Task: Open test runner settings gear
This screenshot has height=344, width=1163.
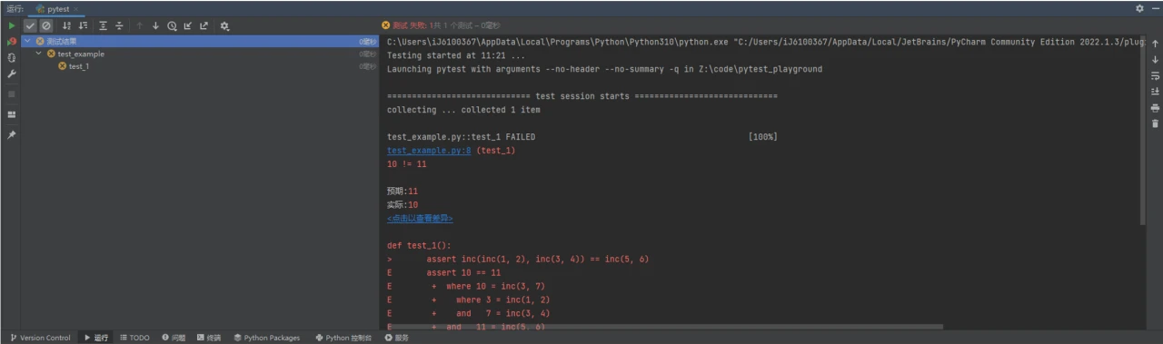Action: click(224, 25)
